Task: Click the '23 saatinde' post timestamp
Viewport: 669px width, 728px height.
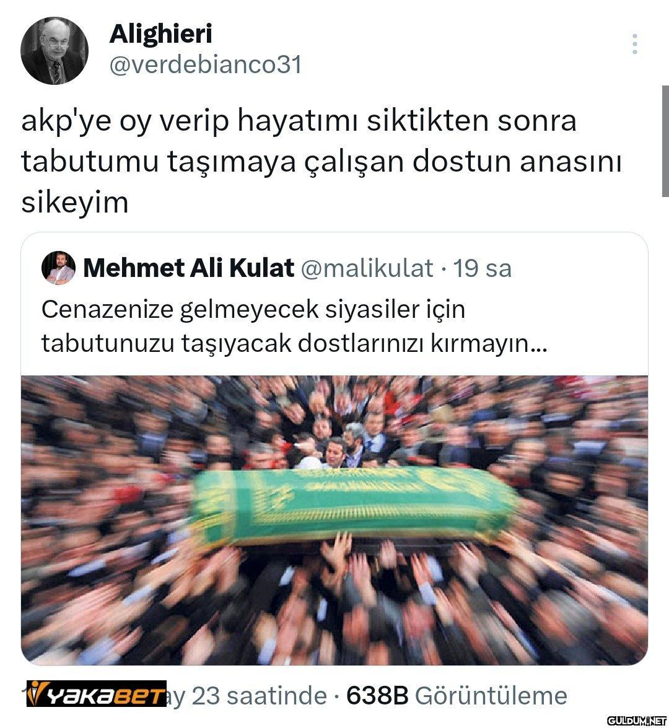Action: click(x=259, y=696)
